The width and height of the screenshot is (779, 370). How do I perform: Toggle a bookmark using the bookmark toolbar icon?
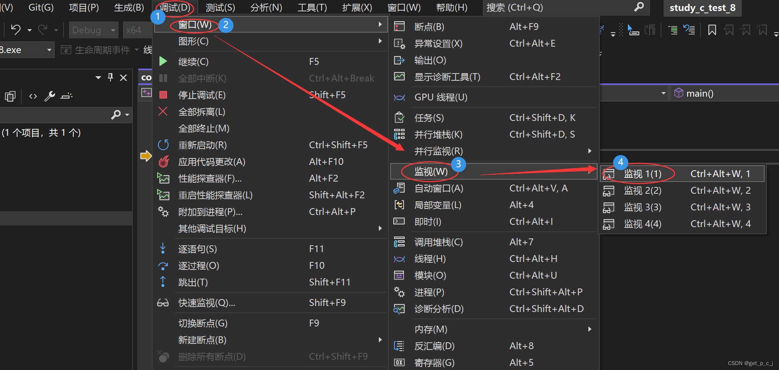click(x=712, y=30)
